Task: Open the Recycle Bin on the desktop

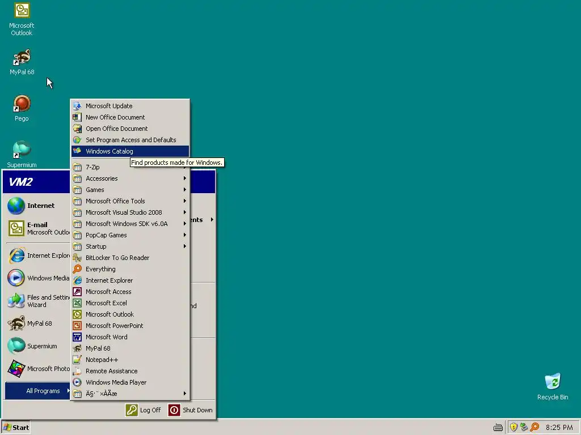Action: click(553, 386)
